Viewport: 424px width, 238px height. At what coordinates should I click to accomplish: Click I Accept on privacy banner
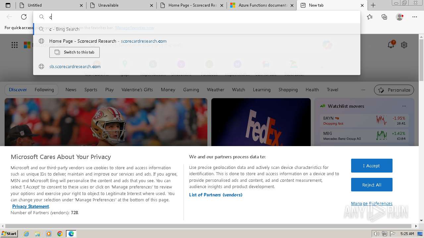point(372,166)
